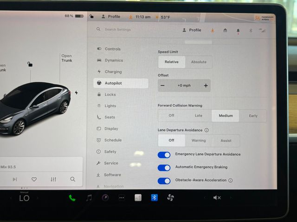The height and width of the screenshot is (222, 297).
Task: Open the Phone app in bottom bar
Action: tap(72, 197)
